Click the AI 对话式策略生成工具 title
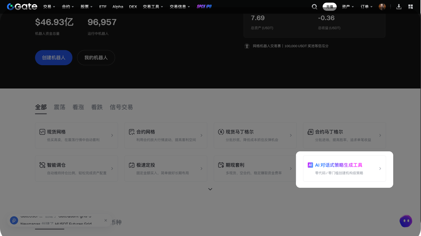The width and height of the screenshot is (421, 236). [339, 165]
